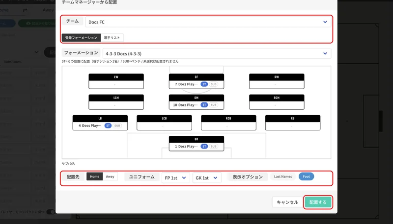Click the 配置する button
The height and width of the screenshot is (224, 393).
pos(318,202)
